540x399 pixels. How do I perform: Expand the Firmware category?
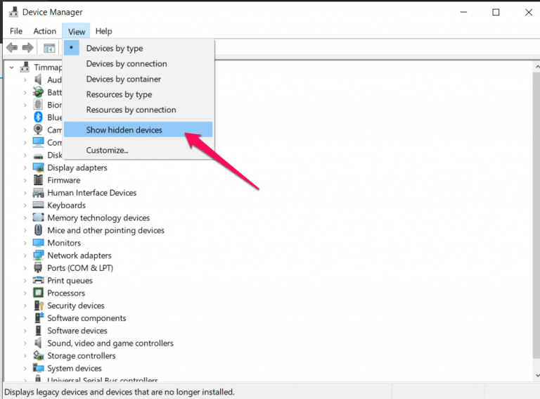click(25, 180)
